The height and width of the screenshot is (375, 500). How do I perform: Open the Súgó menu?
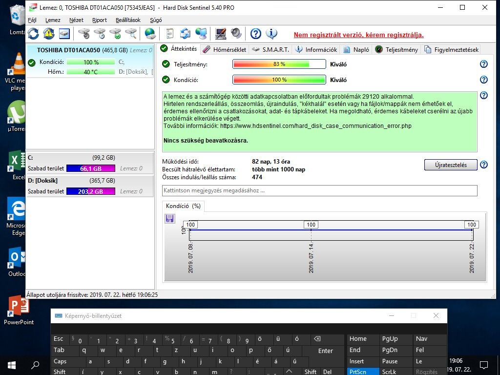[156, 20]
